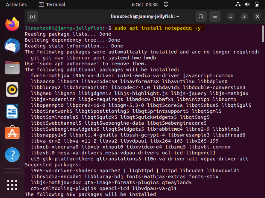Open the Files manager from the dock
This screenshot has height=198, width=265.
pos(12,68)
